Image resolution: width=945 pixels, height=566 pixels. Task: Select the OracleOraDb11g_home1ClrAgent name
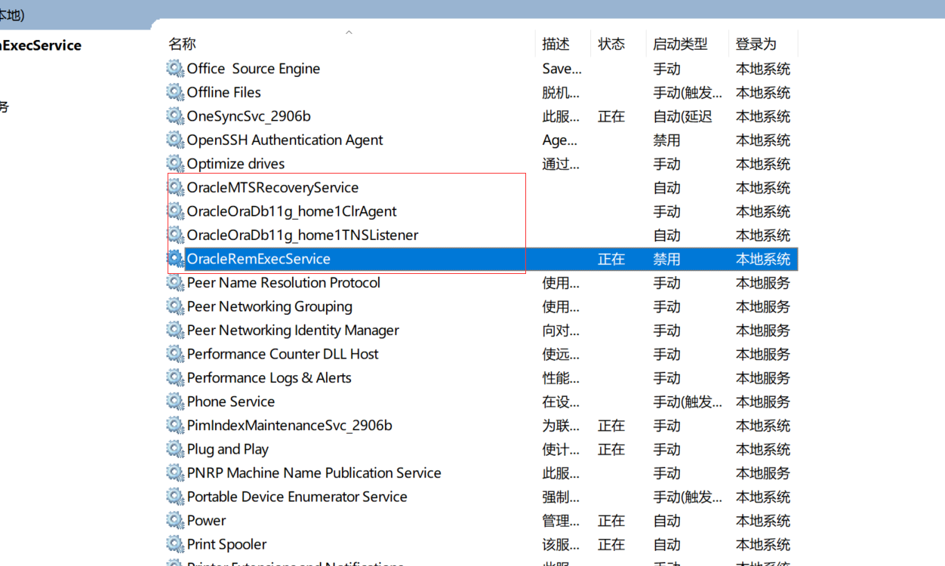pos(292,211)
